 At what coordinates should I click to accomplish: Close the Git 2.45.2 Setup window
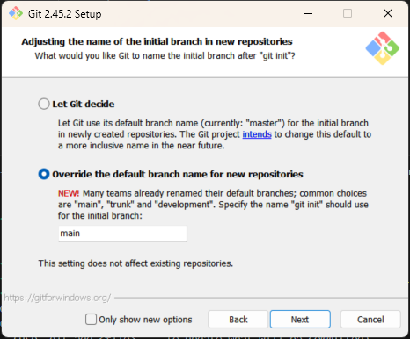388,13
